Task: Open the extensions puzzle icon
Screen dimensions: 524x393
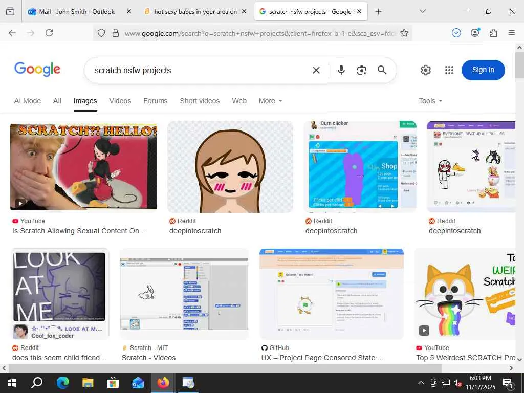Action: [493, 33]
